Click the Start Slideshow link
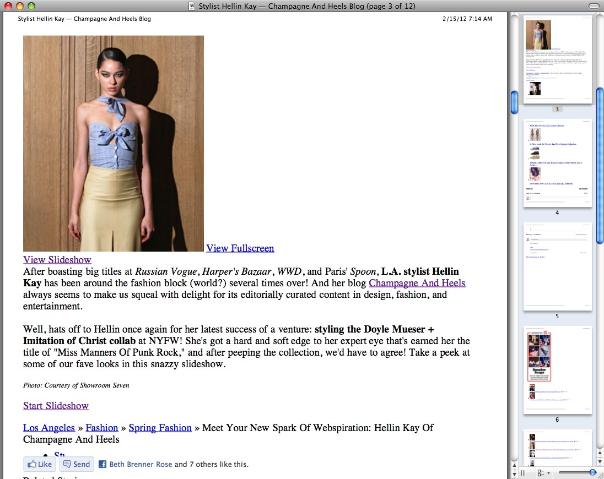Screen dimensions: 604x479 pyautogui.click(x=56, y=406)
